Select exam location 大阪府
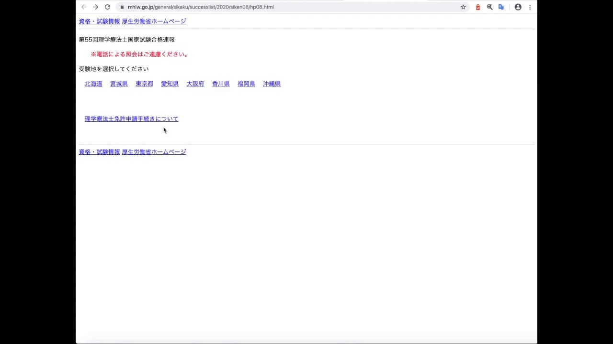Screen dimensions: 613x344 coord(195,84)
